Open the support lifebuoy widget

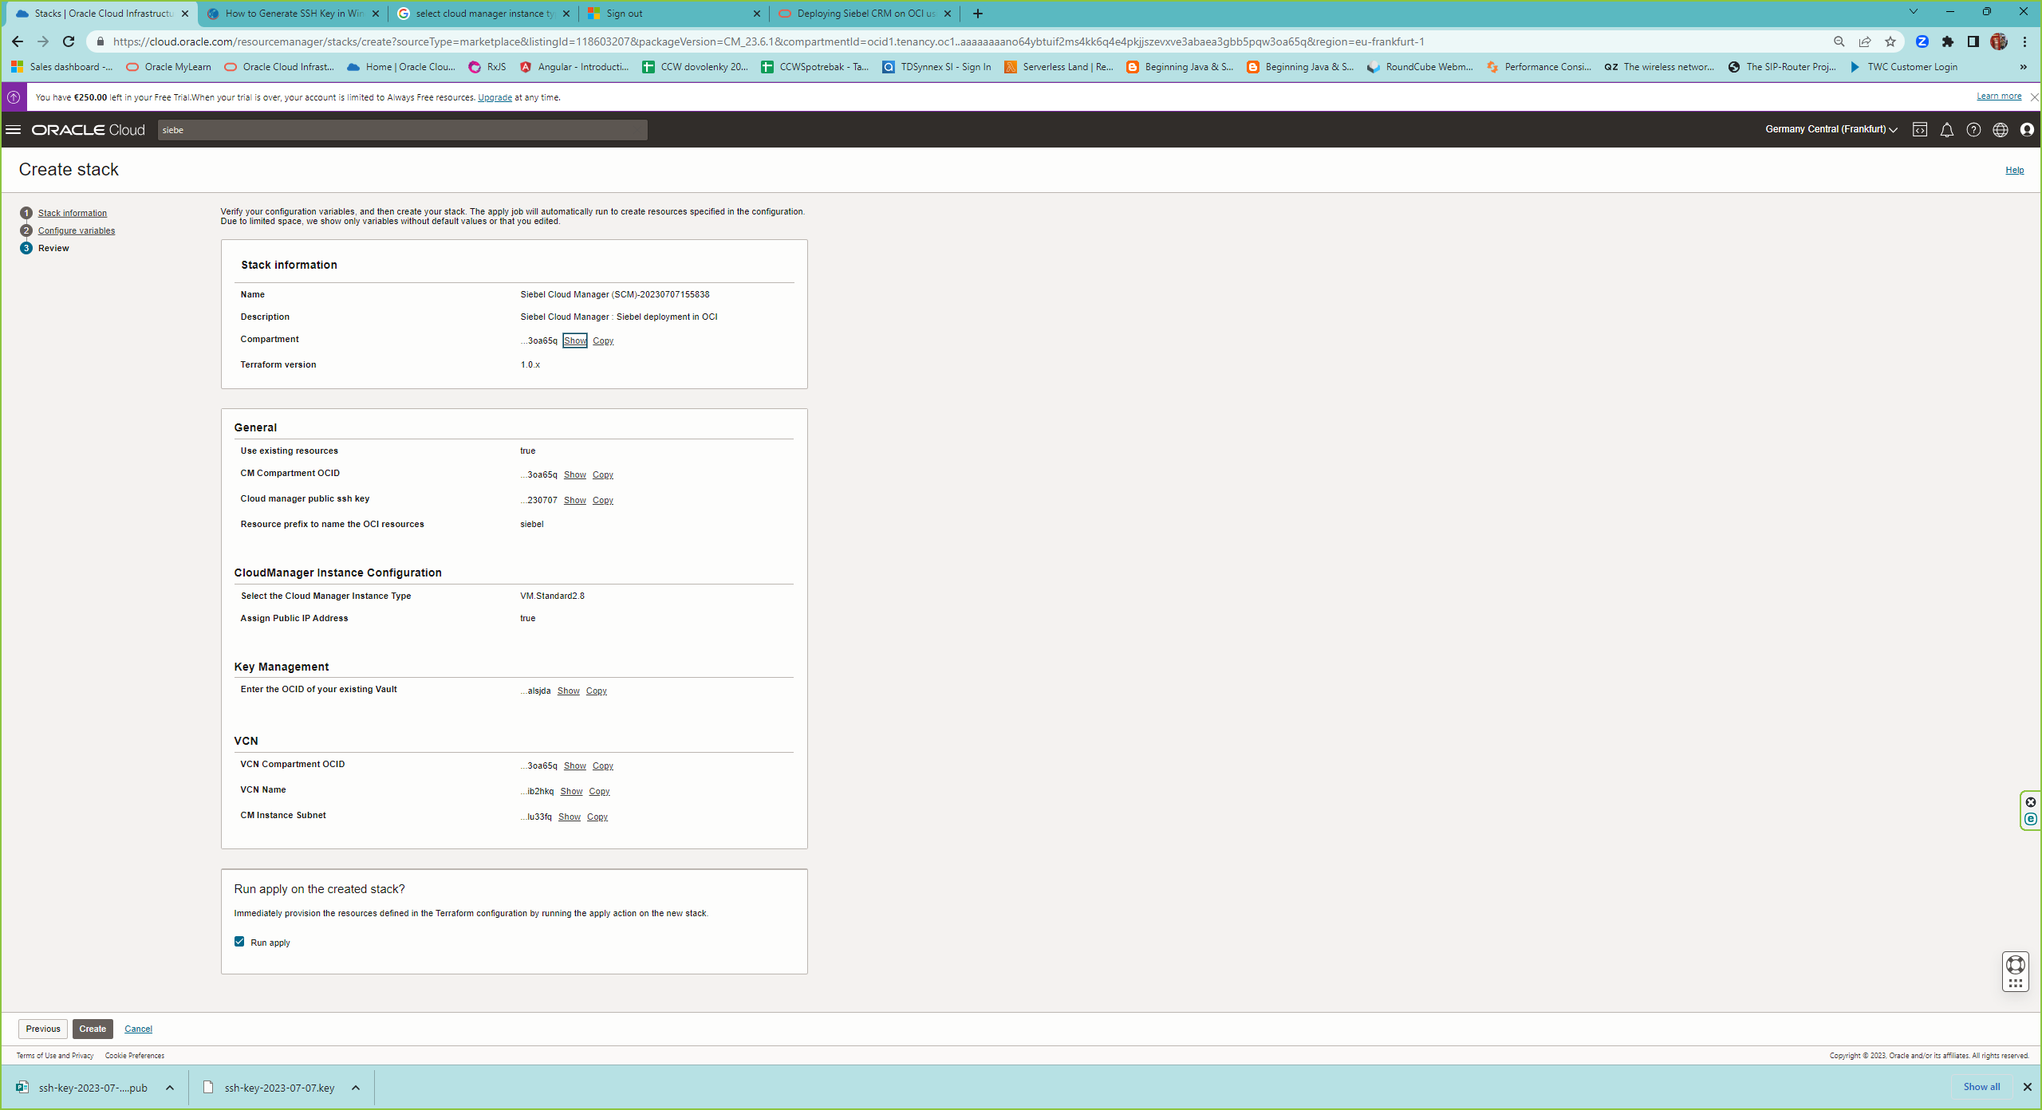point(2016,965)
